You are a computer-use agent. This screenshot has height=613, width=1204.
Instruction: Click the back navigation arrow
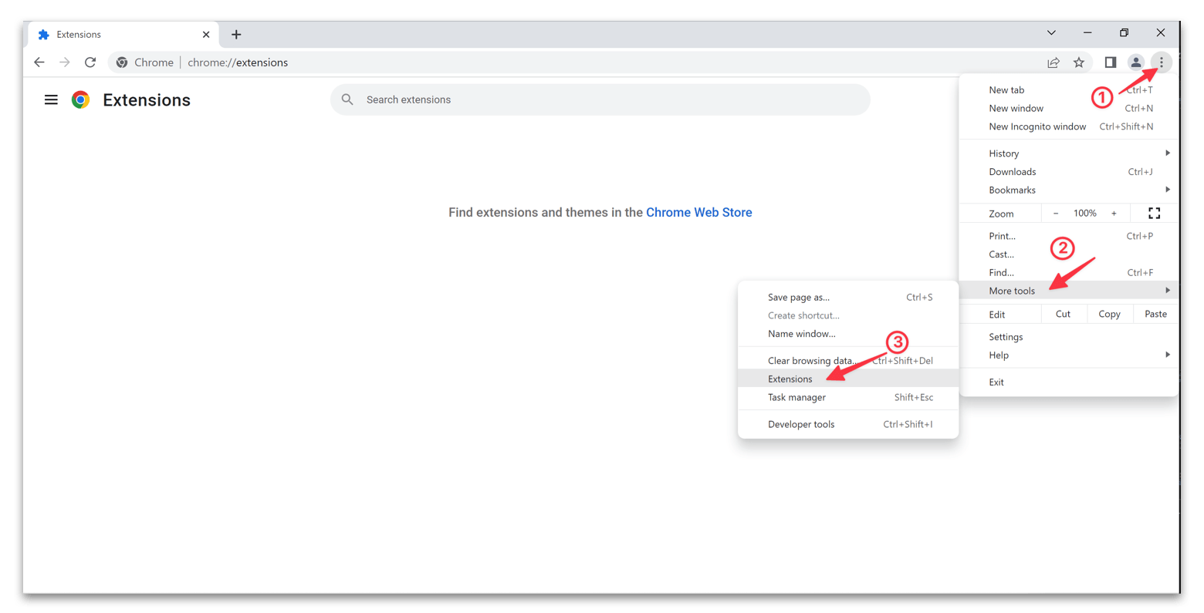[x=39, y=62]
